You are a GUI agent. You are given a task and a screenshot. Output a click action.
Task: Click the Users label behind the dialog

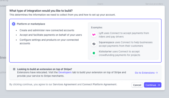100,4
